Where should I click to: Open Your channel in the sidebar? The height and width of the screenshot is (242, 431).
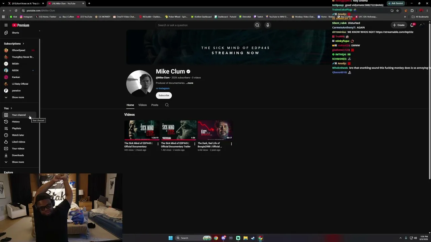[19, 115]
